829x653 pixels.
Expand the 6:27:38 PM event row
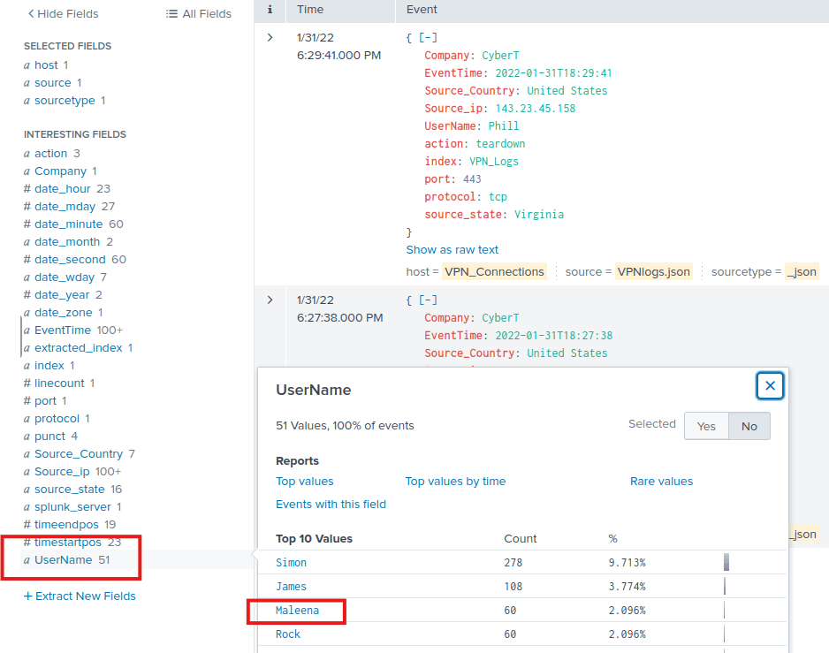(x=270, y=300)
